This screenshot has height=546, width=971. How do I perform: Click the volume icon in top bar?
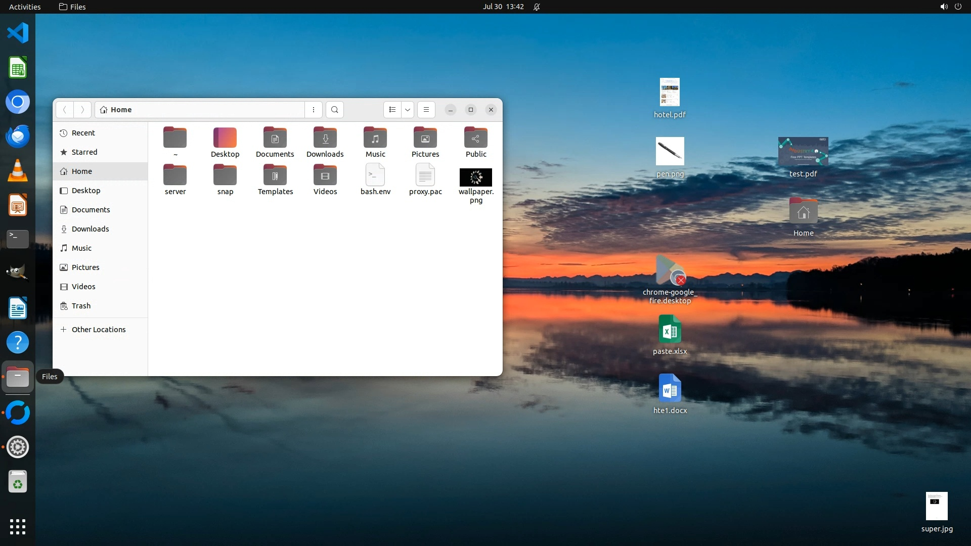944,7
